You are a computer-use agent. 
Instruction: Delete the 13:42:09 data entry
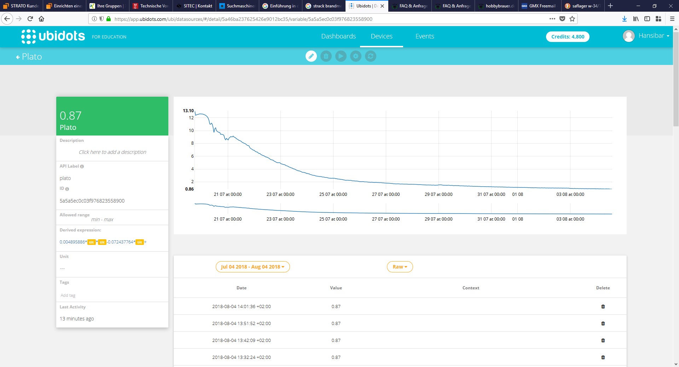(x=603, y=341)
